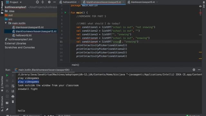Click the //HOMEWORK FOR PART 5 comment

click(91, 16)
